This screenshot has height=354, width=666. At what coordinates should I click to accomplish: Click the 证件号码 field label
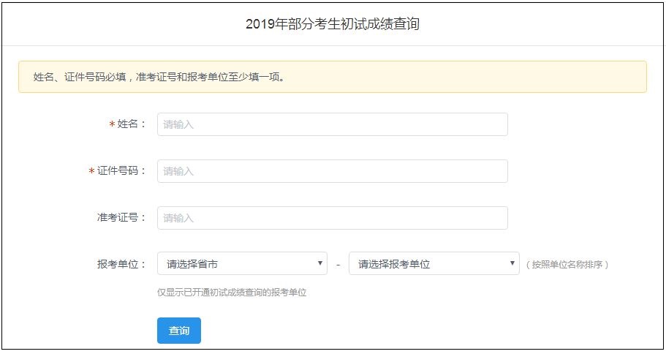(121, 171)
